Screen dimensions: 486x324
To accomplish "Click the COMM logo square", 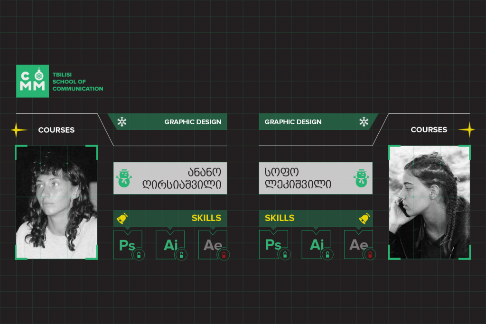I will pos(32,81).
